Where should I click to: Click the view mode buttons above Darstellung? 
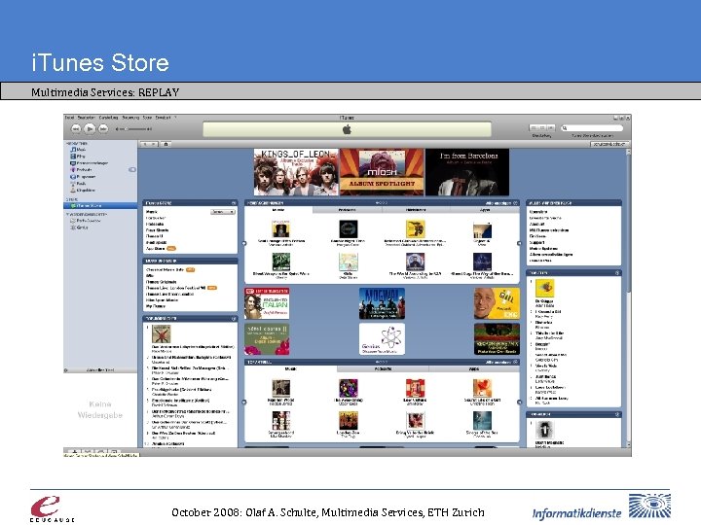click(542, 127)
